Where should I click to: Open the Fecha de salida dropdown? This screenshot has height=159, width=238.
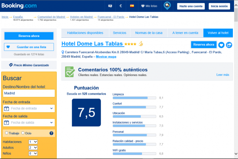[x=29, y=122]
